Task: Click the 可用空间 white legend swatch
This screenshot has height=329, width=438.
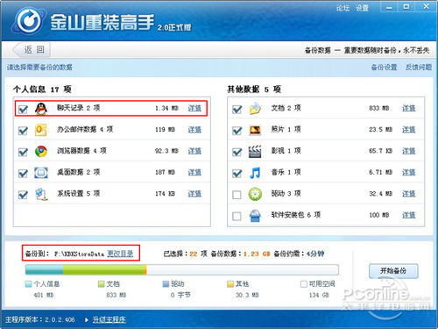Action: [x=304, y=284]
